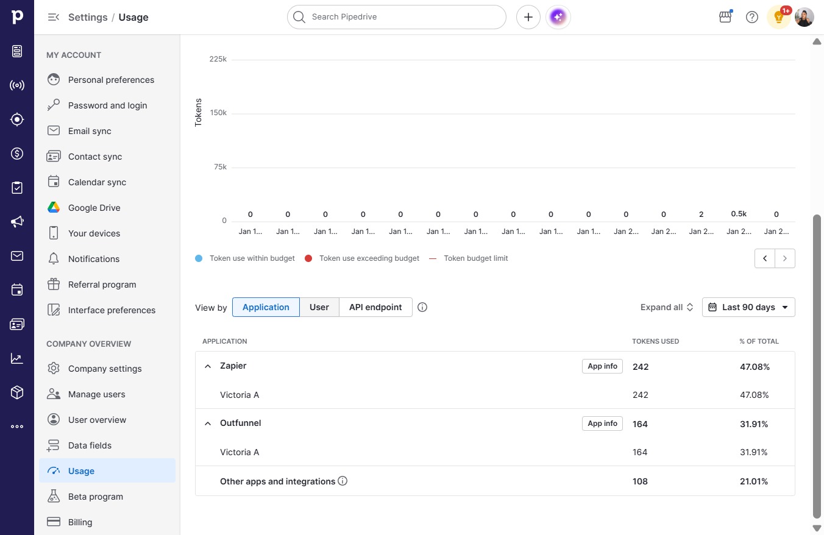Switch View by to API endpoint
Viewport: 824px width, 535px height.
pyautogui.click(x=375, y=307)
